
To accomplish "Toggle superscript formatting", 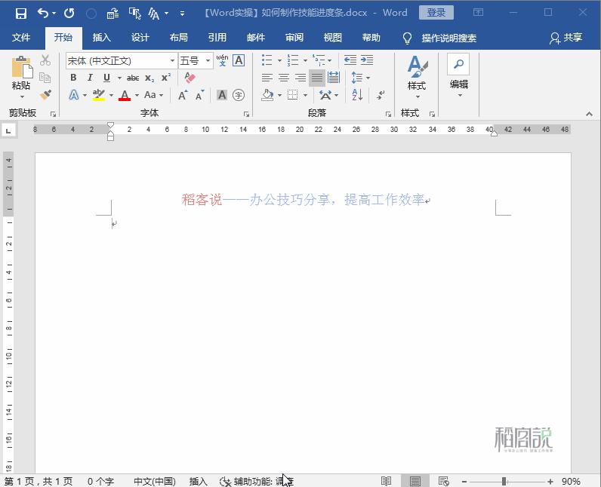I will [166, 78].
